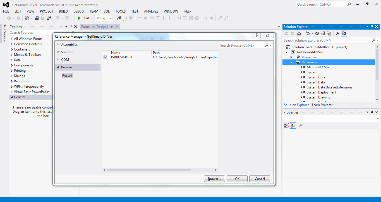The image size is (381, 202).
Task: Select Recent under Browse
Action: pyautogui.click(x=67, y=76)
